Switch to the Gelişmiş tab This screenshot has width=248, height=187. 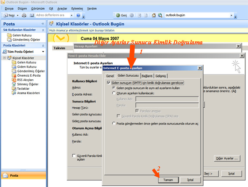pyautogui.click(x=160, y=76)
